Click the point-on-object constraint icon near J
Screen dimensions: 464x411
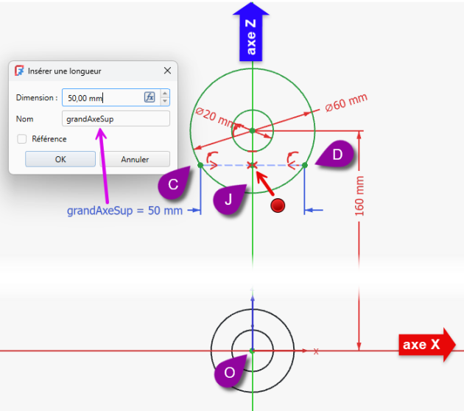click(x=252, y=166)
